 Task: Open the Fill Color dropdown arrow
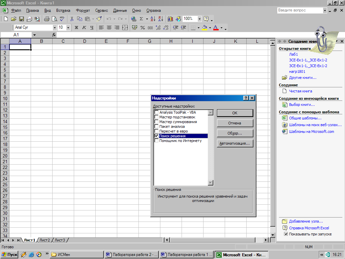pyautogui.click(x=210, y=28)
